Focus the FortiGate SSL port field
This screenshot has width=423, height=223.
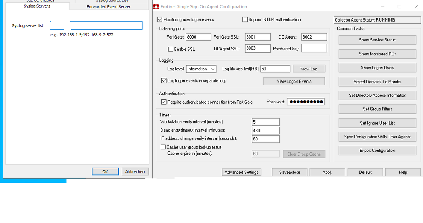[258, 37]
